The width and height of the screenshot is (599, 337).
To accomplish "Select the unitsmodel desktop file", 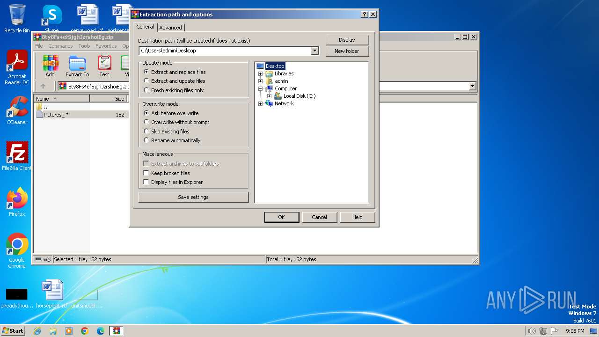I will click(x=87, y=299).
